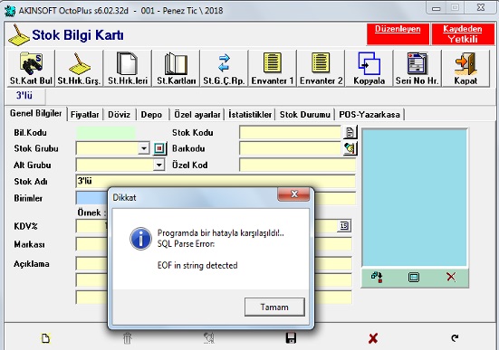This screenshot has height=350, width=499.
Task: Click first Açıklama input field
Action: [x=92, y=263]
